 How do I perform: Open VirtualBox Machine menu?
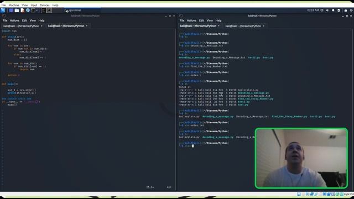[14, 5]
